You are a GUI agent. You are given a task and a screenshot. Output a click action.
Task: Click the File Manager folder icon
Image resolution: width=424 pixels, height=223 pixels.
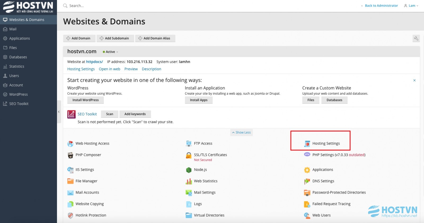(x=70, y=181)
